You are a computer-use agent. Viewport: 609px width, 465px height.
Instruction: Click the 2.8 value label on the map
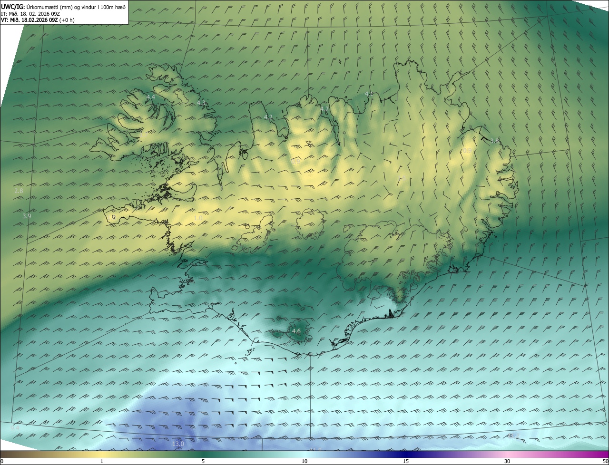click(19, 191)
